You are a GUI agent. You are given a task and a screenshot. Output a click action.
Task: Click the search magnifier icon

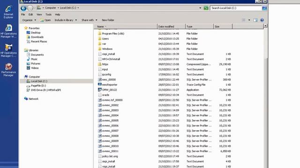(x=264, y=8)
